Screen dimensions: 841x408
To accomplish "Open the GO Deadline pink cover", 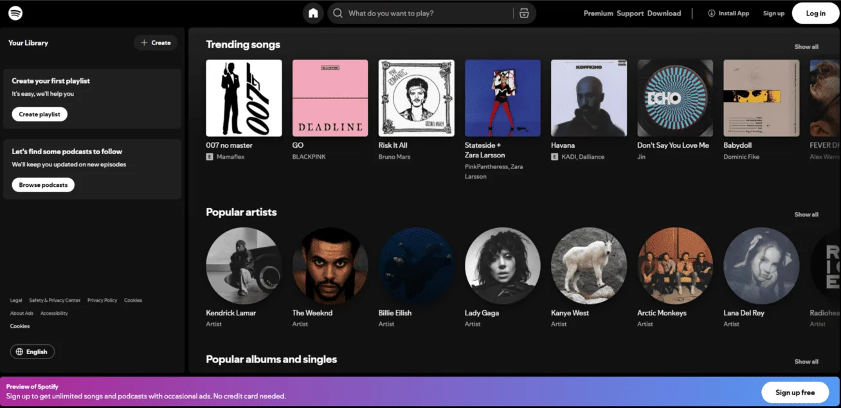I will [x=330, y=98].
